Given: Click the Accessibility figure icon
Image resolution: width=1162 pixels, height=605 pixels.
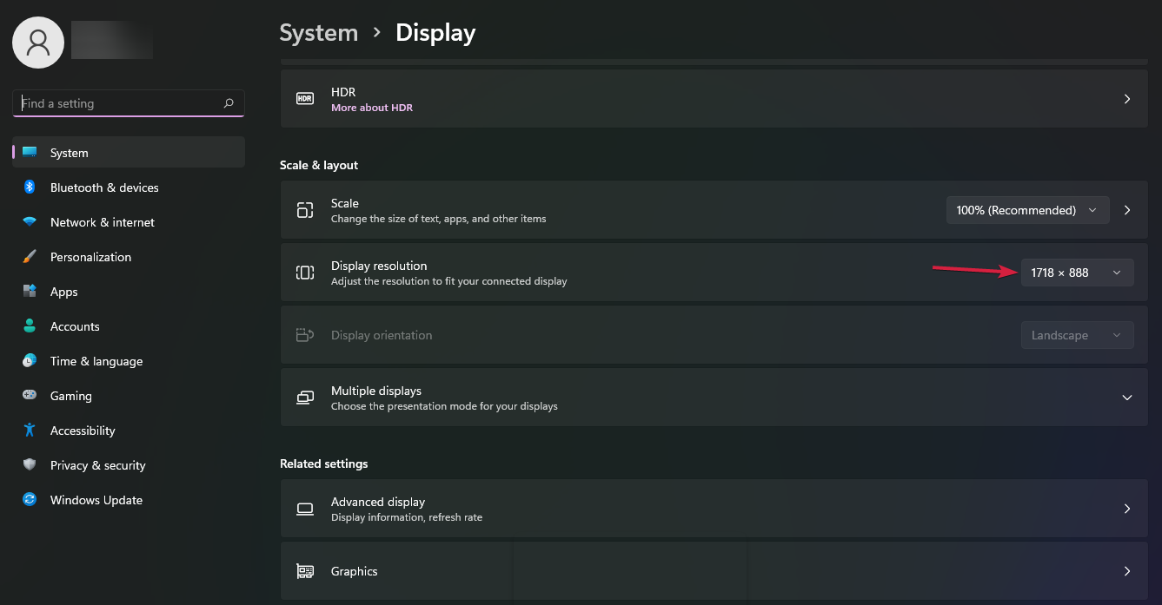Looking at the screenshot, I should (30, 431).
